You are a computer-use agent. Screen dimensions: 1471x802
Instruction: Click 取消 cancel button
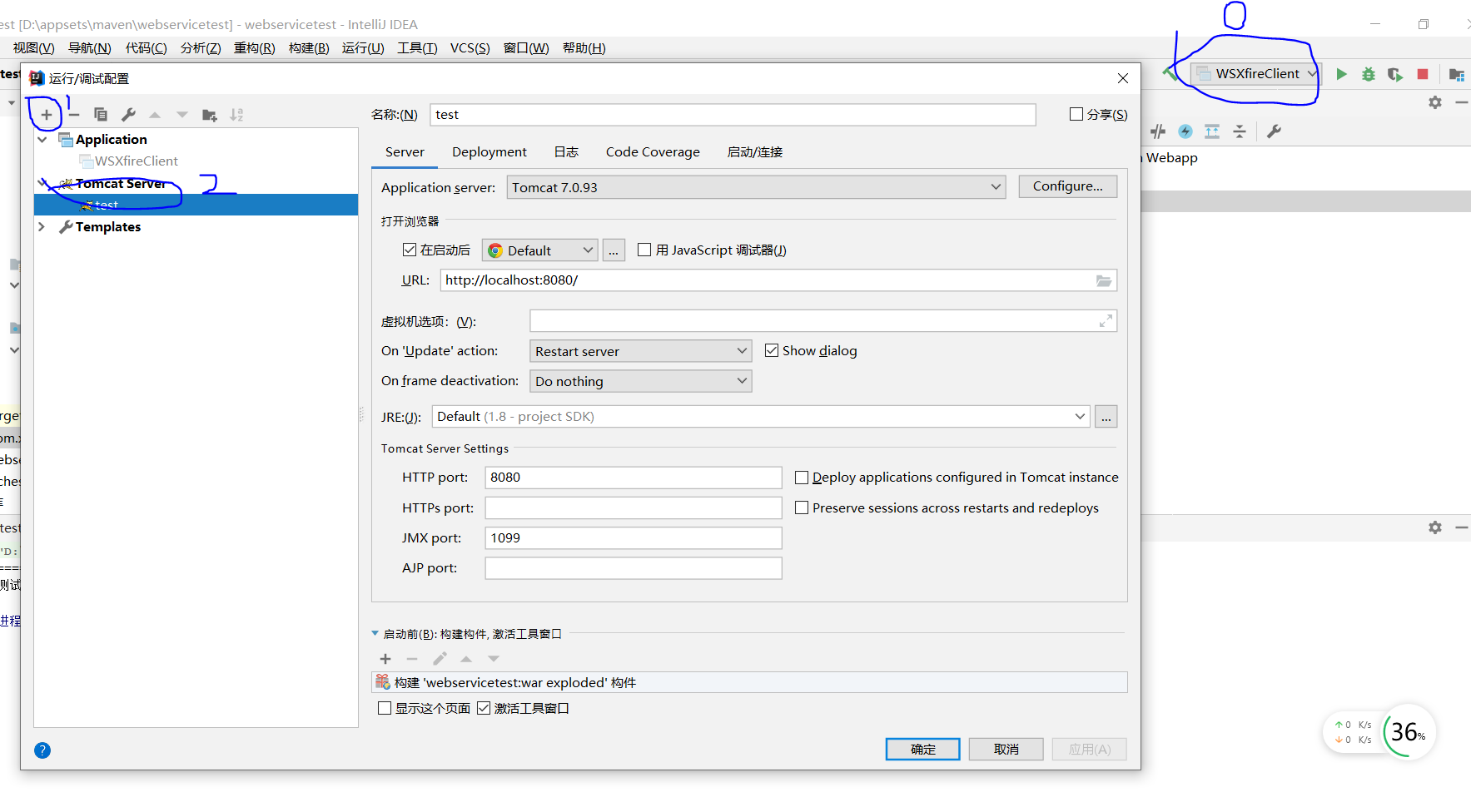(x=1006, y=750)
